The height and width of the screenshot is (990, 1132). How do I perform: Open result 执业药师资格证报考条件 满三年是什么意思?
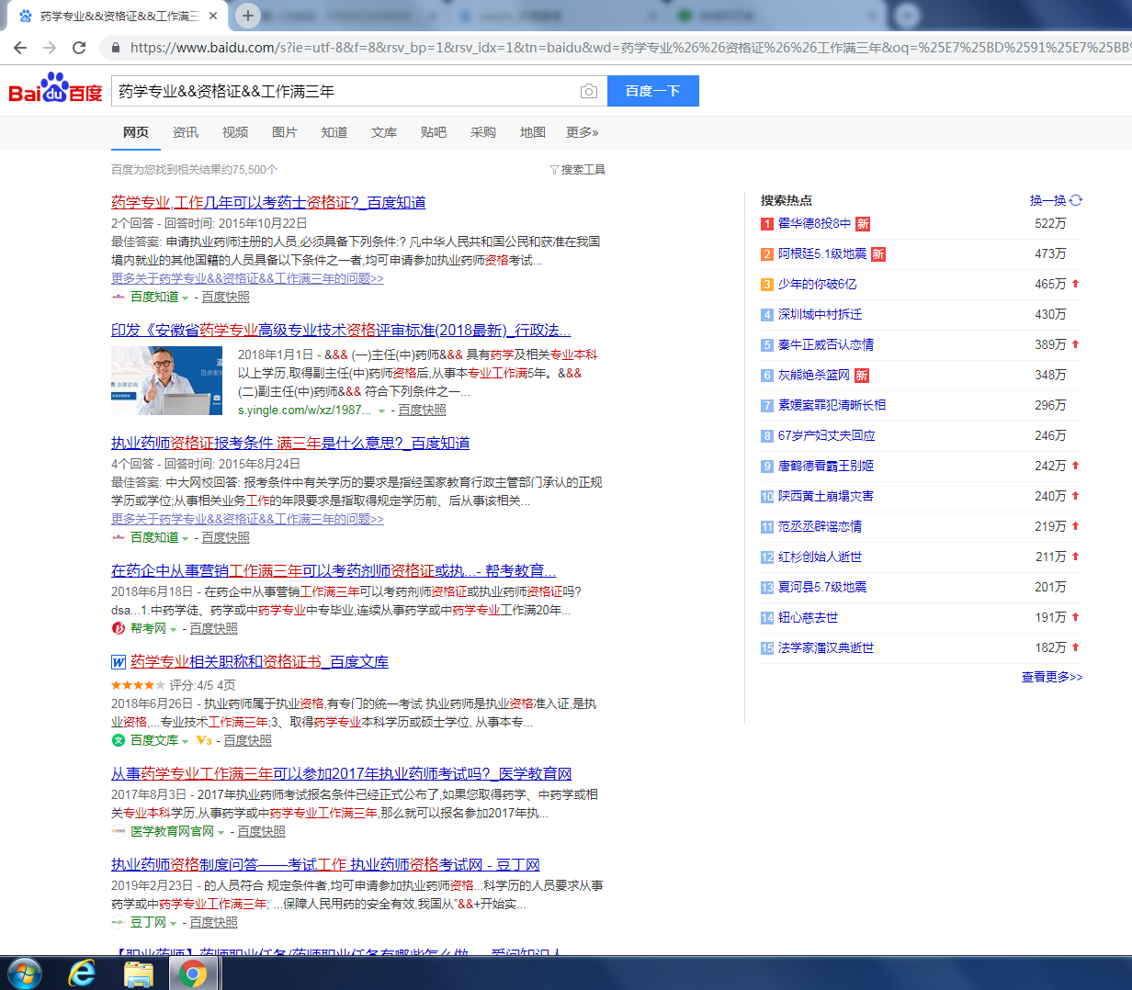(290, 443)
